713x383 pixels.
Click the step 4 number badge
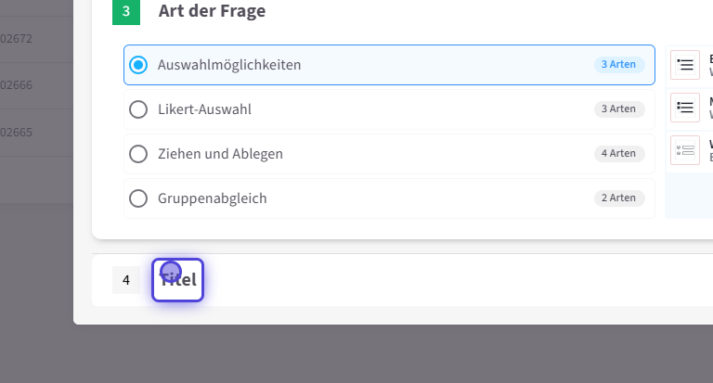pos(125,280)
